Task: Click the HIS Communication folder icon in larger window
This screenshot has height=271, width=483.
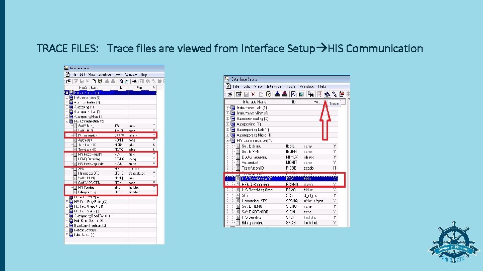Action: click(x=233, y=141)
